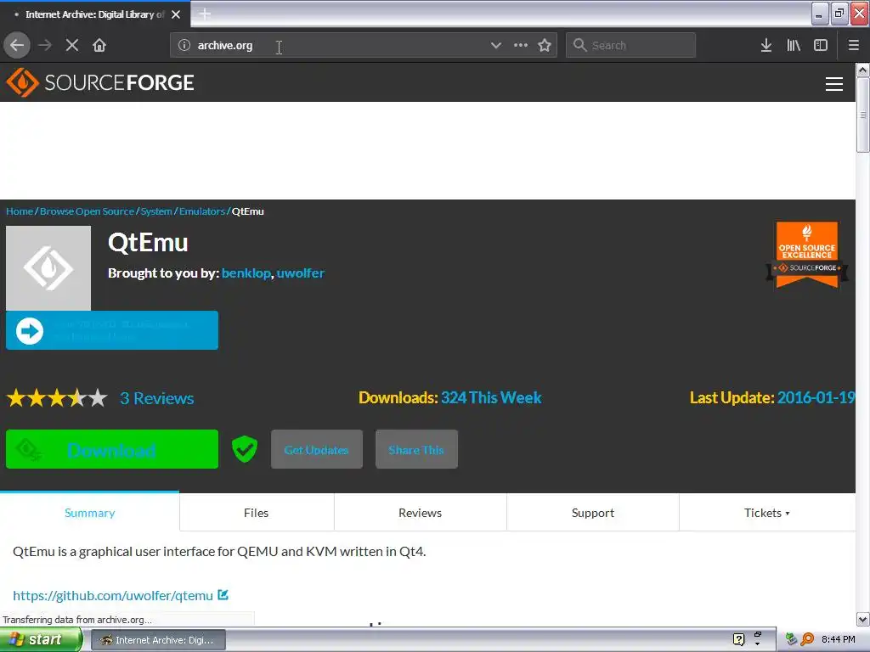
Task: Click the Share This button
Action: pyautogui.click(x=416, y=450)
